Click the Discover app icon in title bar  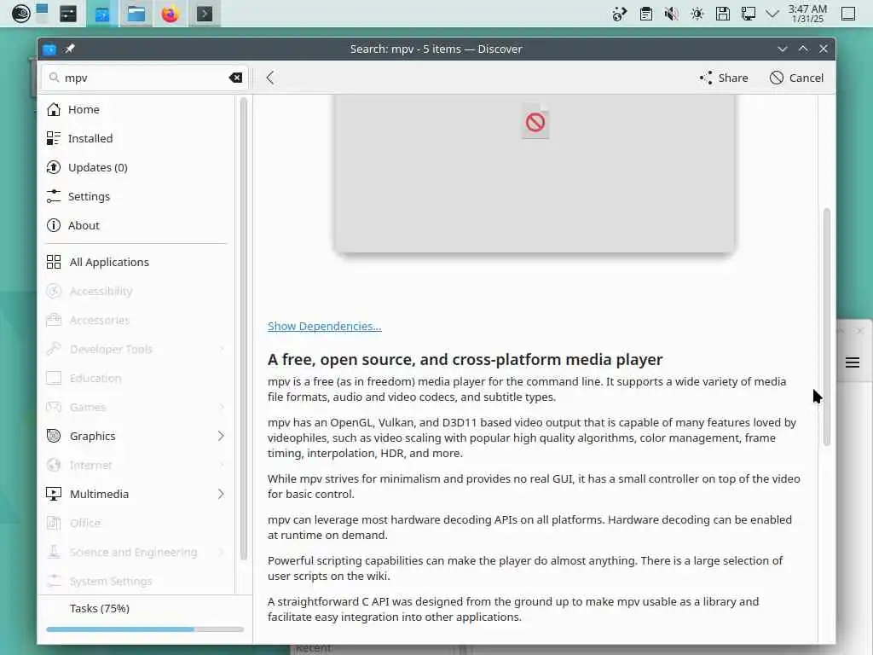point(49,49)
